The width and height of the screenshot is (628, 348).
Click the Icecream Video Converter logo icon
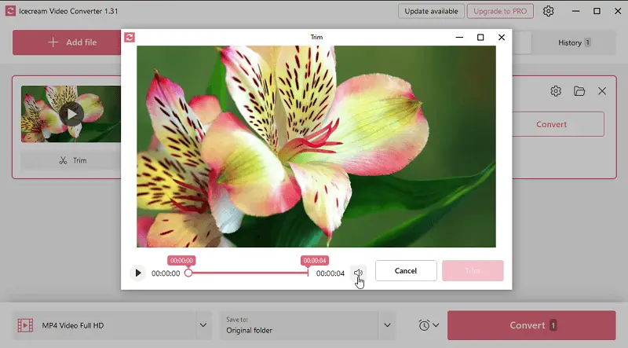[10, 11]
